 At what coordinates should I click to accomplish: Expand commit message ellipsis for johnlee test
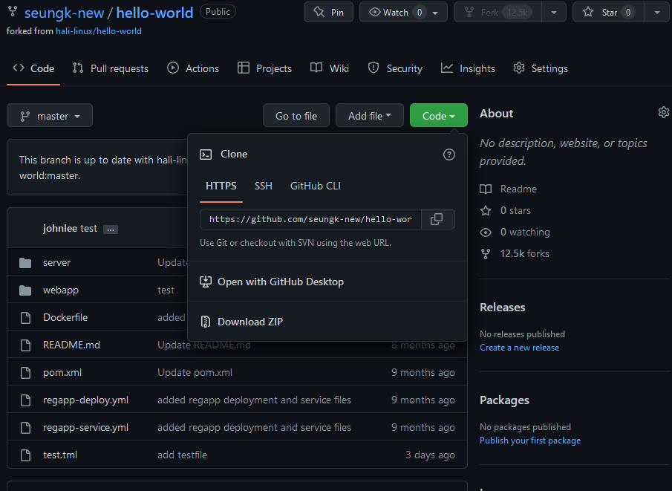click(x=111, y=230)
